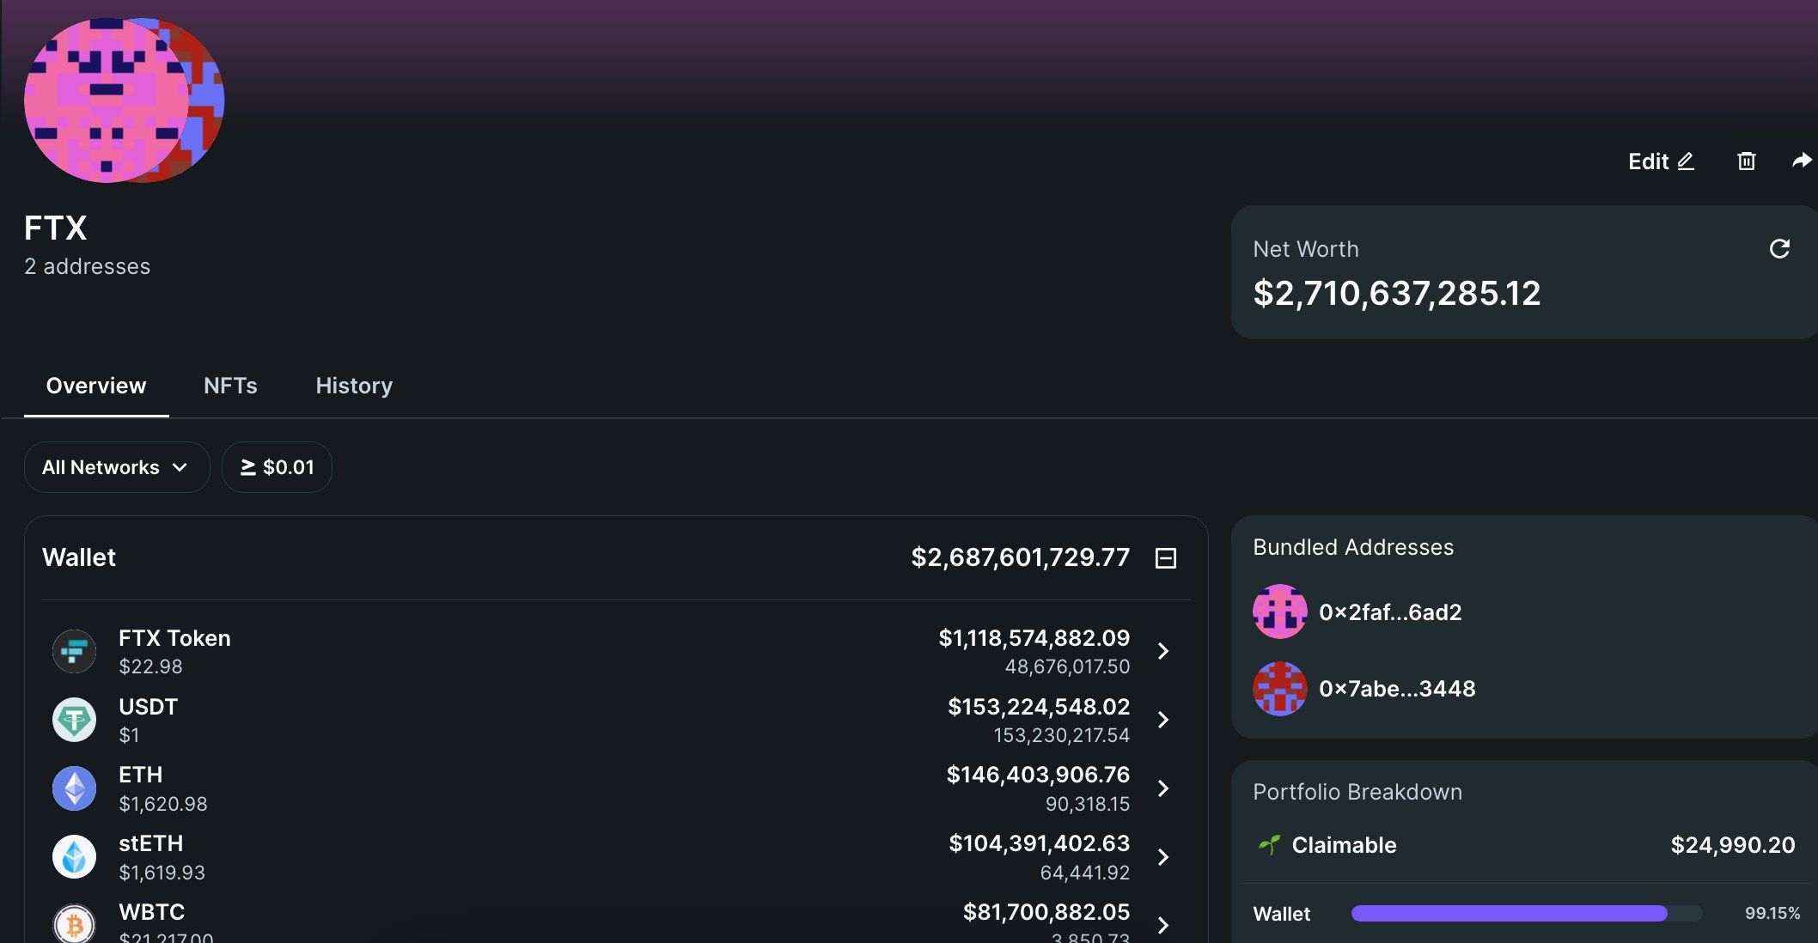Open the History tab
The height and width of the screenshot is (943, 1818).
tap(354, 386)
